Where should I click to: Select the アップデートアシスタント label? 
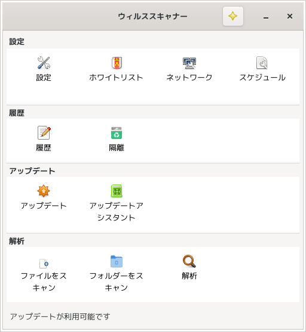[x=117, y=212]
